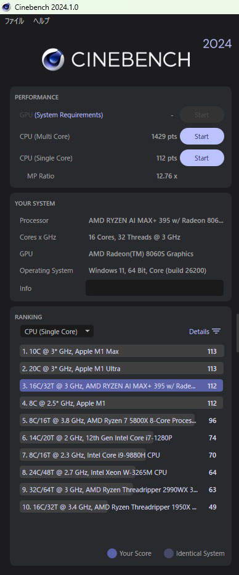Screen dimensions: 239x575
Task: Click the CPU (Single Core) performance label
Action: pos(46,158)
